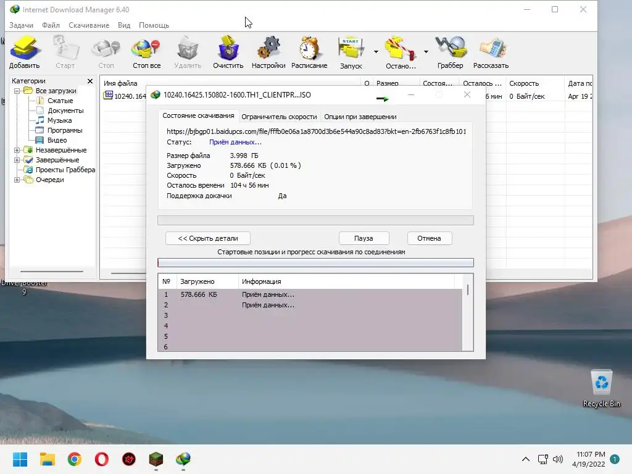Expand the Незавершённые tree node
The height and width of the screenshot is (474, 632).
pos(17,150)
